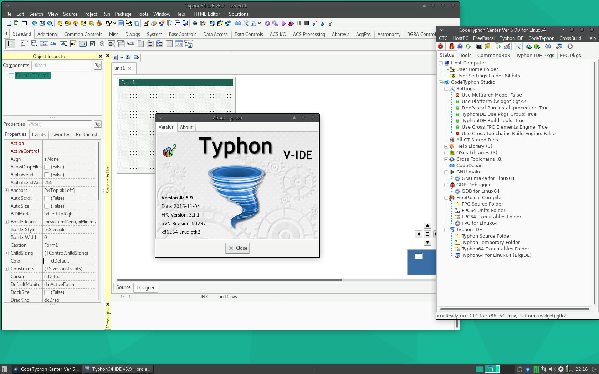Click the green refresh arrows icon
Screen dimensions: 599x374
tap(468, 46)
